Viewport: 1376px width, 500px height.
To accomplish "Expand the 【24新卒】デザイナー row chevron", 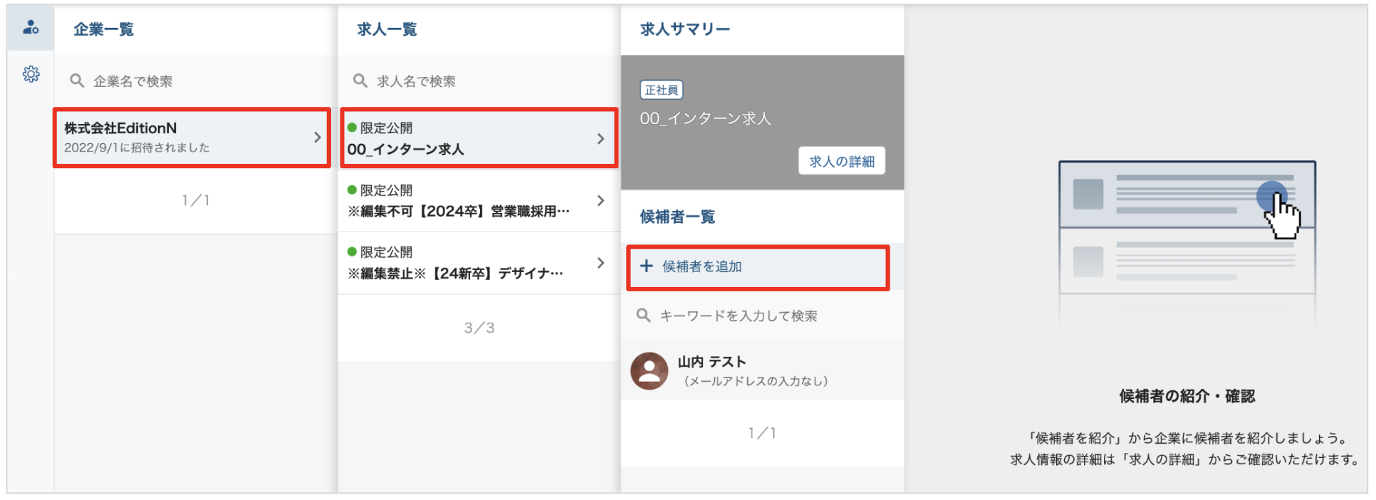I will (600, 263).
